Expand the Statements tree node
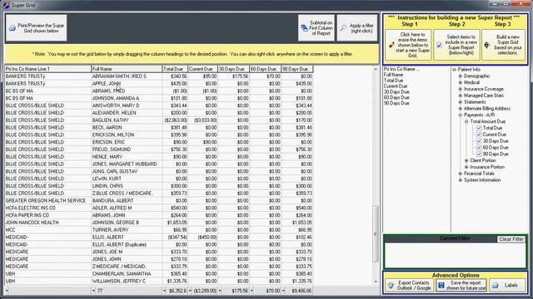Image resolution: width=533 pixels, height=299 pixels. [461, 102]
